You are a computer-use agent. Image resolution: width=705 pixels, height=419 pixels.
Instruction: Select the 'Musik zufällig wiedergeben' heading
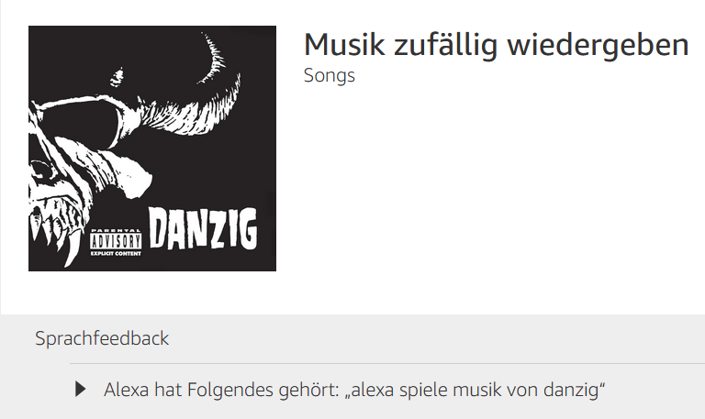coord(497,45)
